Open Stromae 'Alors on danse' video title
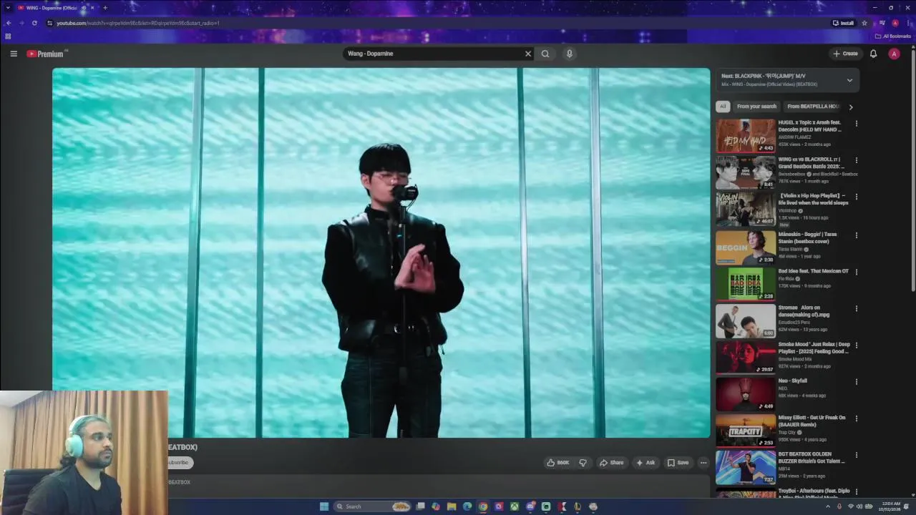 point(804,311)
